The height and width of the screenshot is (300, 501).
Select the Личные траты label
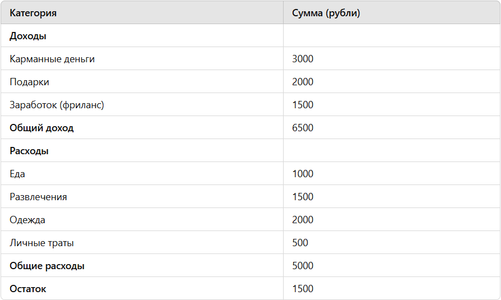[42, 243]
